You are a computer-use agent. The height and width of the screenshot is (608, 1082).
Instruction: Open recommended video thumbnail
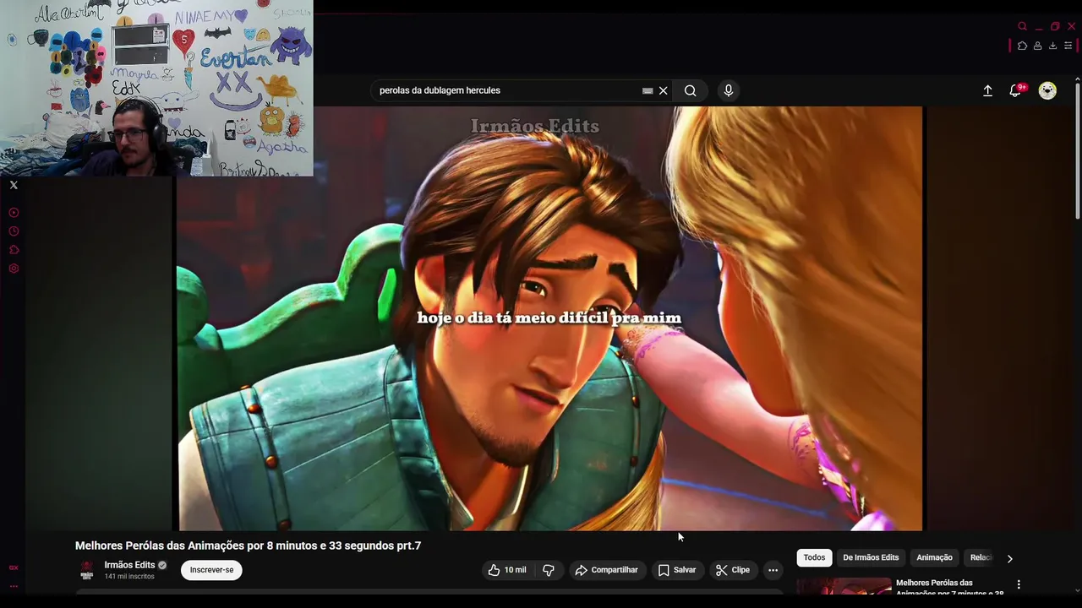pos(844,586)
